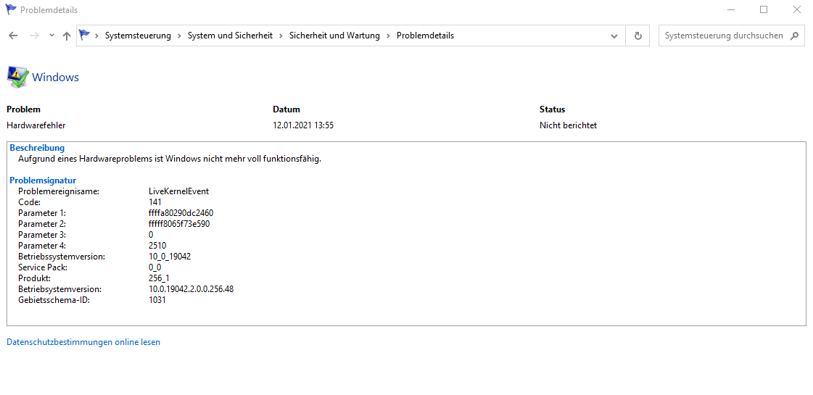Viewport: 813px width, 395px height.
Task: Click the Windows heading text
Action: pyautogui.click(x=55, y=78)
